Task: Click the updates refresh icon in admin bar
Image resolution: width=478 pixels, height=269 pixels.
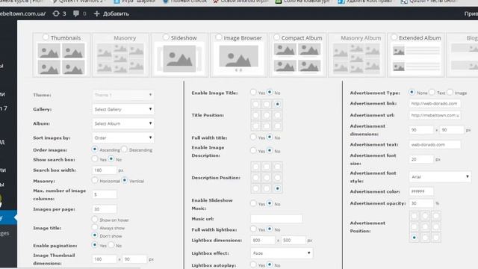Action: click(x=56, y=13)
